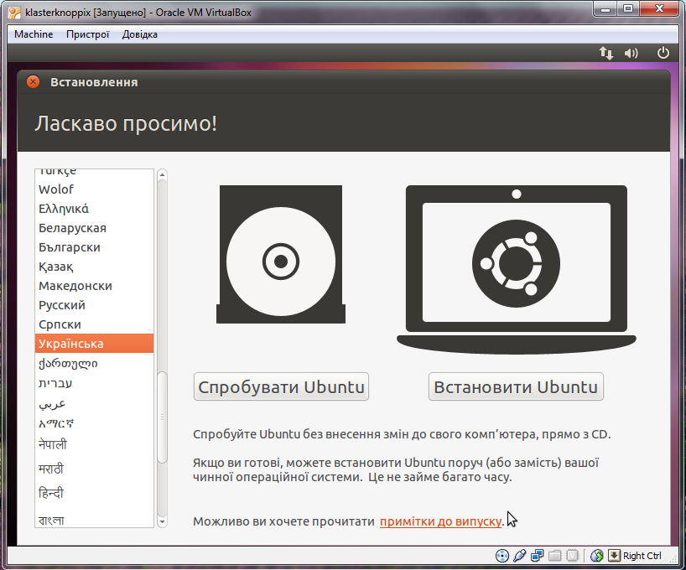Click the Right Ctrl host key label
Image resolution: width=686 pixels, height=570 pixels.
(642, 556)
